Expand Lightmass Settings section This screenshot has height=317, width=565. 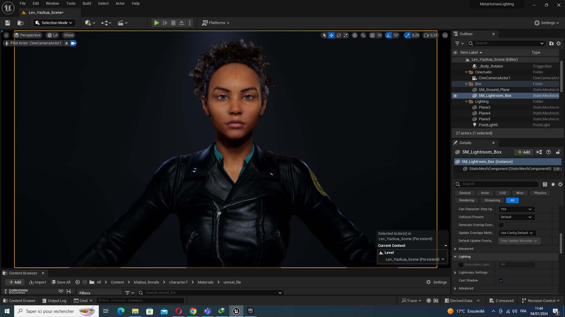coord(455,273)
